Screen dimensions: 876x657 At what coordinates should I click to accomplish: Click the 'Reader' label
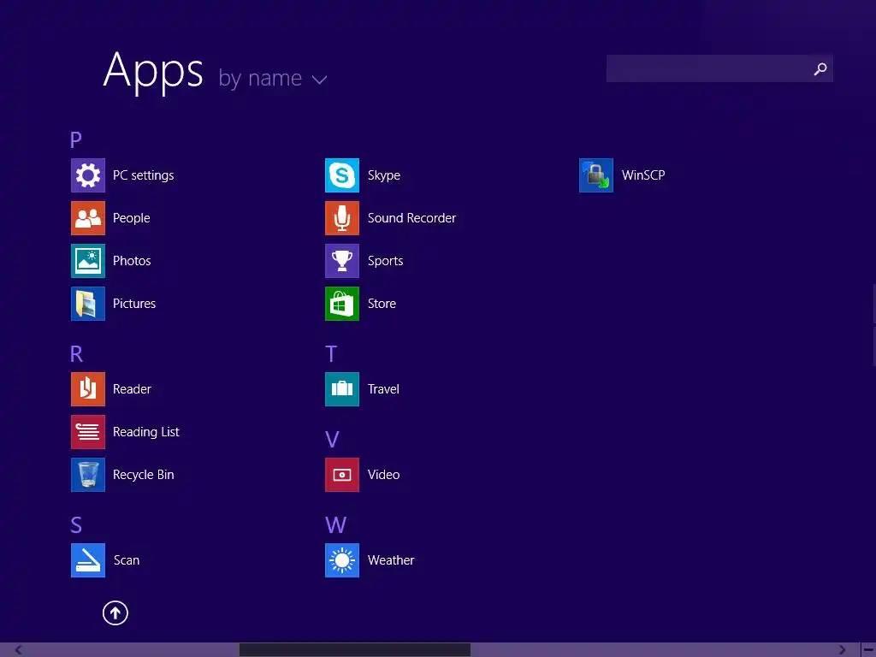[132, 389]
